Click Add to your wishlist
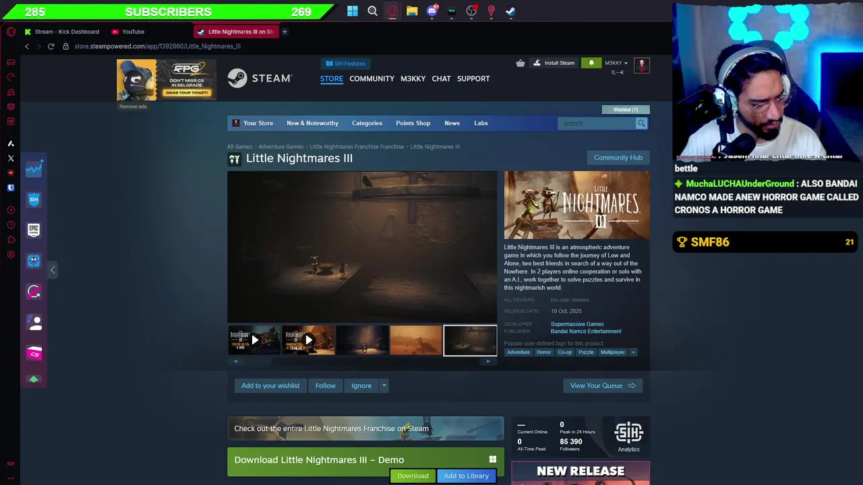The height and width of the screenshot is (485, 863). [x=270, y=386]
